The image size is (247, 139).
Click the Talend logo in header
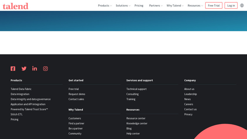click(x=16, y=6)
